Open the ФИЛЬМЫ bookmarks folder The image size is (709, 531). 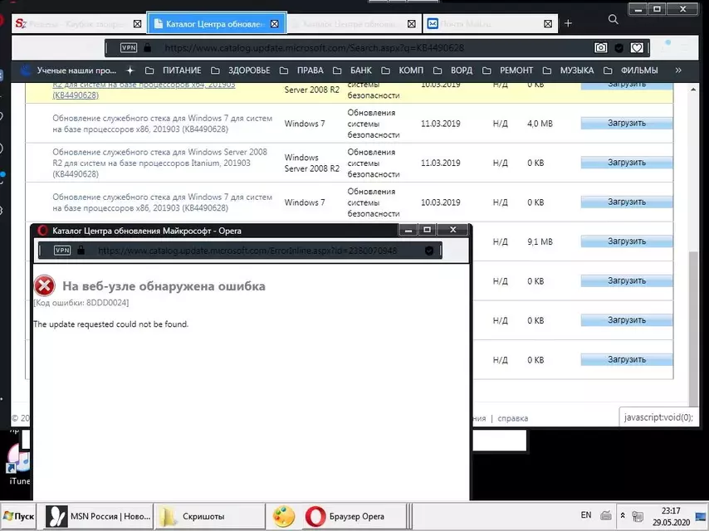coord(631,71)
